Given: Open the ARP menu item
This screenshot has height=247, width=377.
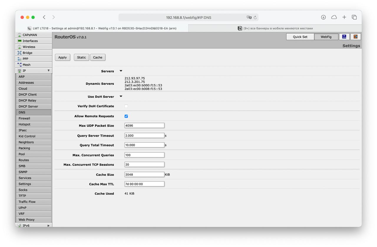Looking at the screenshot, I should pyautogui.click(x=34, y=77).
